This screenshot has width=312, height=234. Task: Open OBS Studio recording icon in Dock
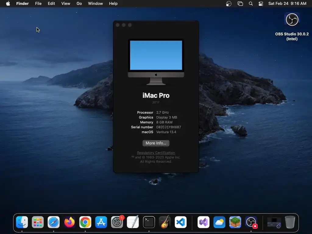tap(251, 222)
